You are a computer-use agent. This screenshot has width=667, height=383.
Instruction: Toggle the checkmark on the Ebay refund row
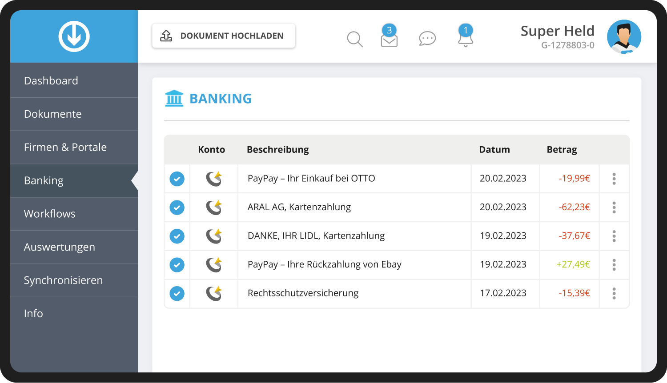click(177, 265)
